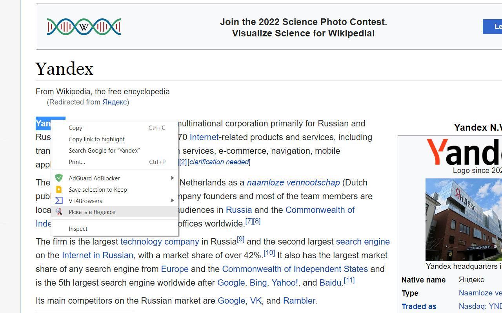Click the Native name infobox label
502x313 pixels.
pyautogui.click(x=424, y=280)
